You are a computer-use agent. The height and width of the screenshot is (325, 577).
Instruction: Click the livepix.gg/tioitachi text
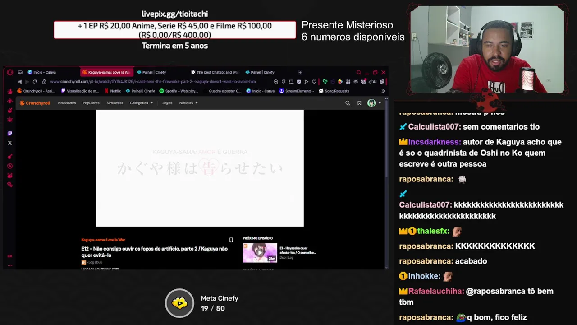[x=174, y=14]
